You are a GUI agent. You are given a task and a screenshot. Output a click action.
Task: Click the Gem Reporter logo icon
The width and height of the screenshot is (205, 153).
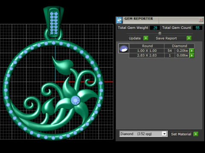[119, 20]
